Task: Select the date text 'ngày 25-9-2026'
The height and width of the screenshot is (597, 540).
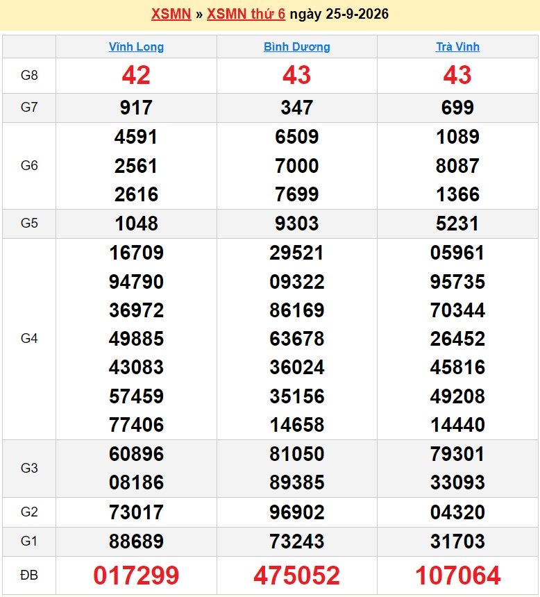Action: click(x=339, y=14)
